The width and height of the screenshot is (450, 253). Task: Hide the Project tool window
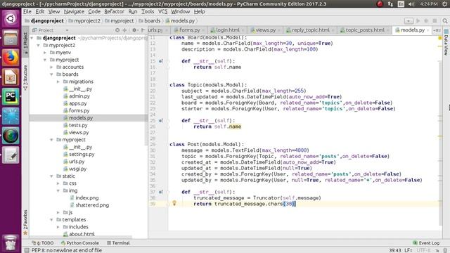coord(143,30)
